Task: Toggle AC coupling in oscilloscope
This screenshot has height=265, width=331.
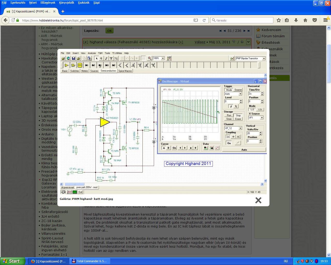Action: pyautogui.click(x=238, y=137)
